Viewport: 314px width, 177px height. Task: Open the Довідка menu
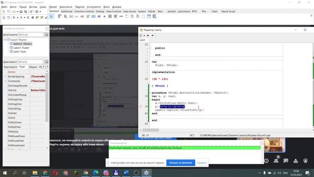pyautogui.click(x=117, y=7)
